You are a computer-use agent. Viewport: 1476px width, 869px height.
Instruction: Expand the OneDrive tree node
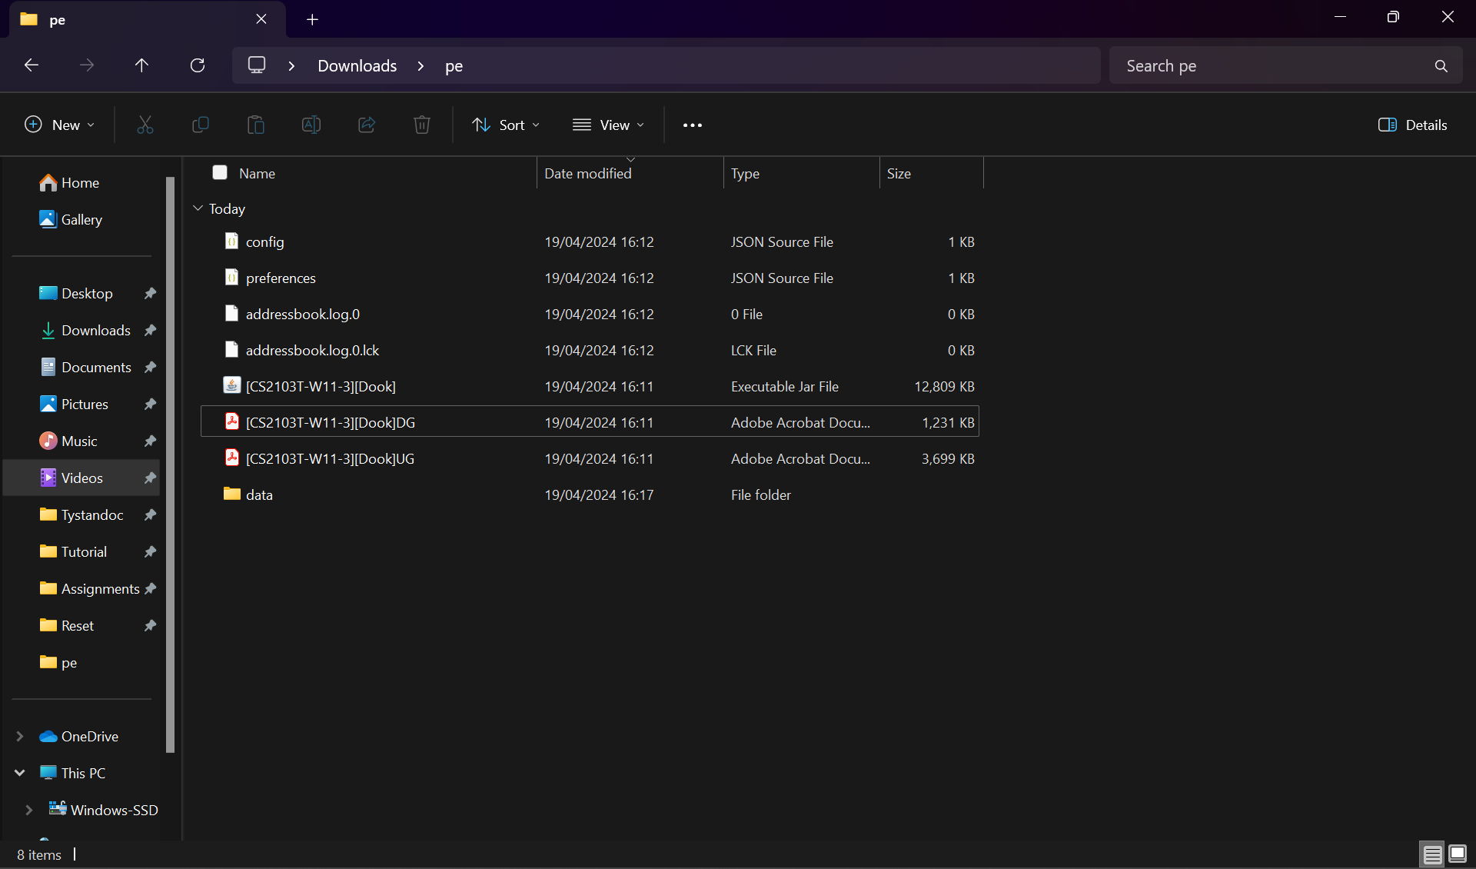(20, 736)
